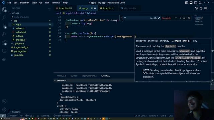Split the editor to the right
Viewport: 214px width, 120px height.
click(x=205, y=8)
